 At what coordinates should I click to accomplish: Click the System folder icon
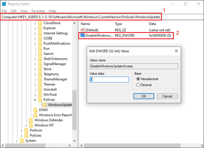[22, 141]
